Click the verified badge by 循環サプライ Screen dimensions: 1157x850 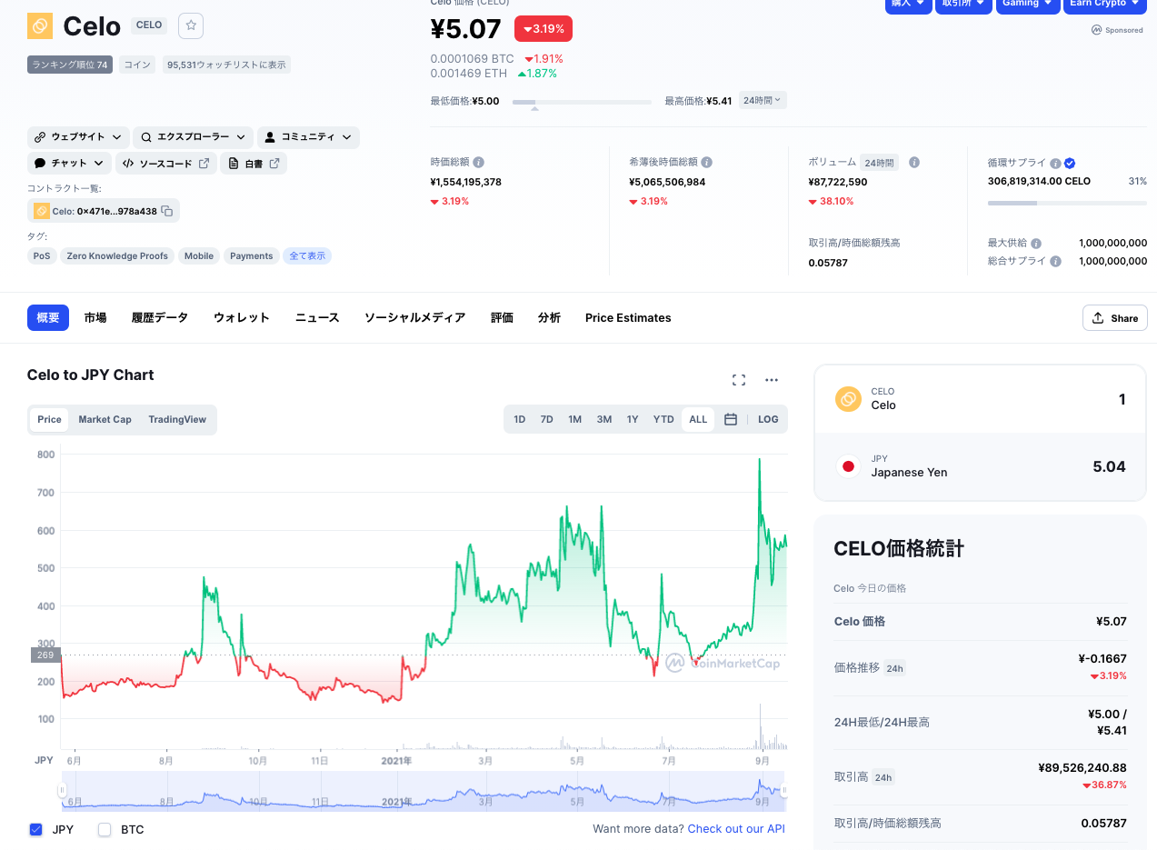[1070, 164]
